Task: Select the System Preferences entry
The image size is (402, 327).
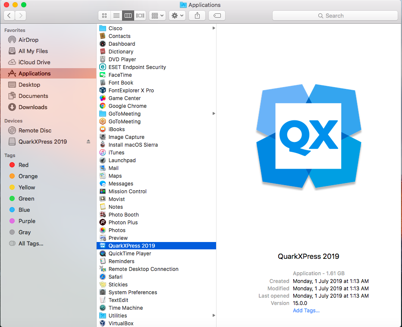Action: (x=157, y=292)
